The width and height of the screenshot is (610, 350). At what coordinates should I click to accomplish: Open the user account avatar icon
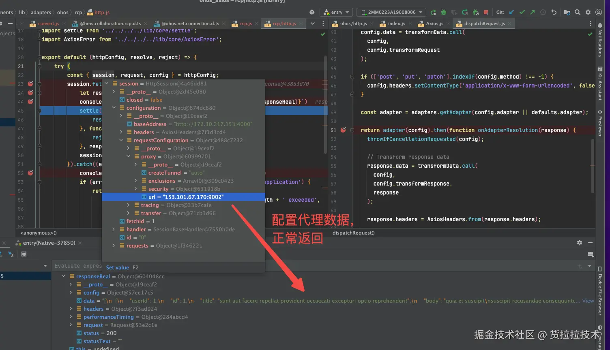pos(599,12)
